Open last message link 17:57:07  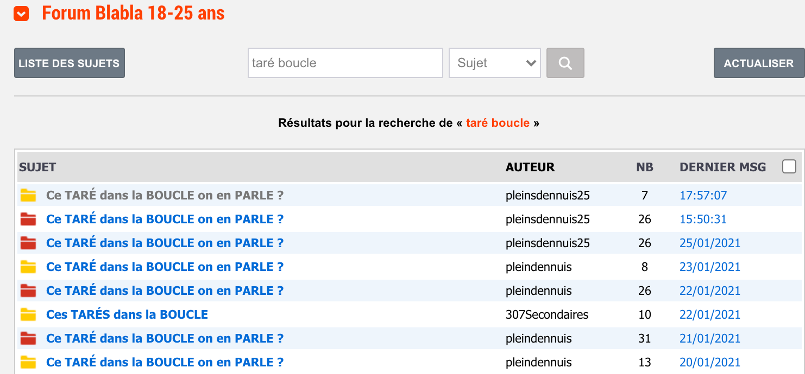click(703, 195)
